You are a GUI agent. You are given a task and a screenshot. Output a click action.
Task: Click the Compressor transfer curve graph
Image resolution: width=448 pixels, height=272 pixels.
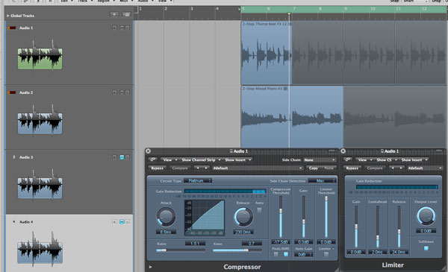pos(205,218)
